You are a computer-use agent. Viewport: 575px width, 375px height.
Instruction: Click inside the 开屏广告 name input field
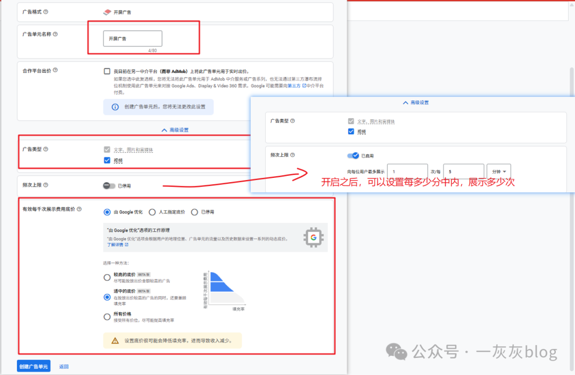pos(132,38)
